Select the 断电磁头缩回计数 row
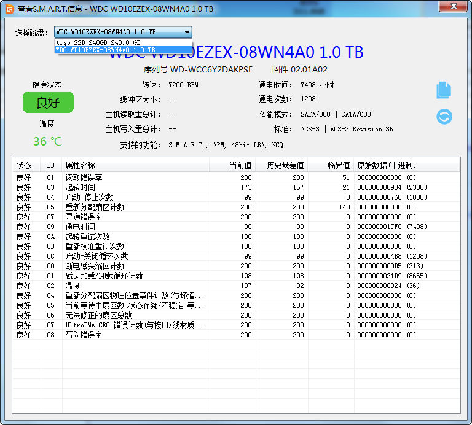Screen dimensions: 472x425 coord(236,266)
